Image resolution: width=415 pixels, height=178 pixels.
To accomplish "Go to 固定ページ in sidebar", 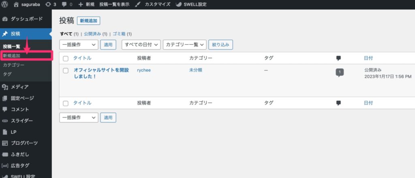I will 23,98.
